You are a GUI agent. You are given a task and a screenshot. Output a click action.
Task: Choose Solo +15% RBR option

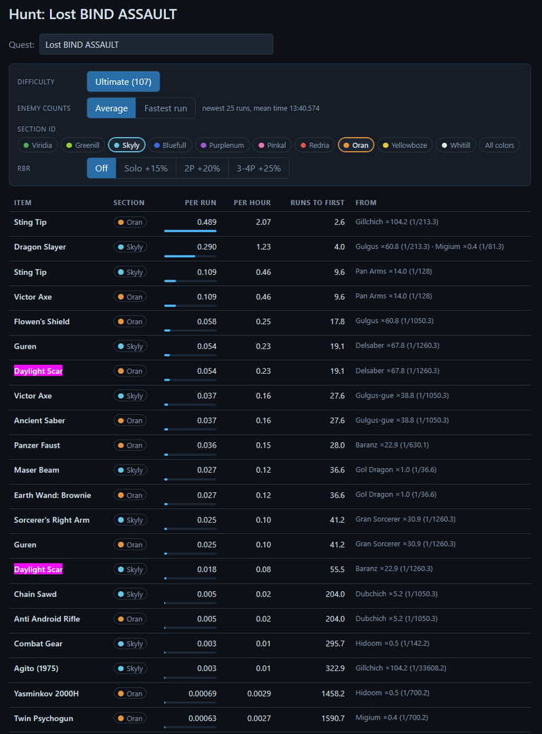[x=146, y=168]
